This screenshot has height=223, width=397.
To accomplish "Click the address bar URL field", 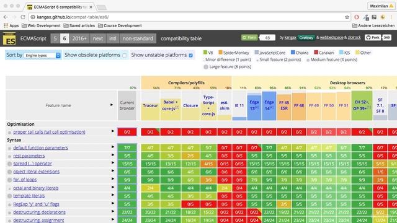I will [190, 17].
